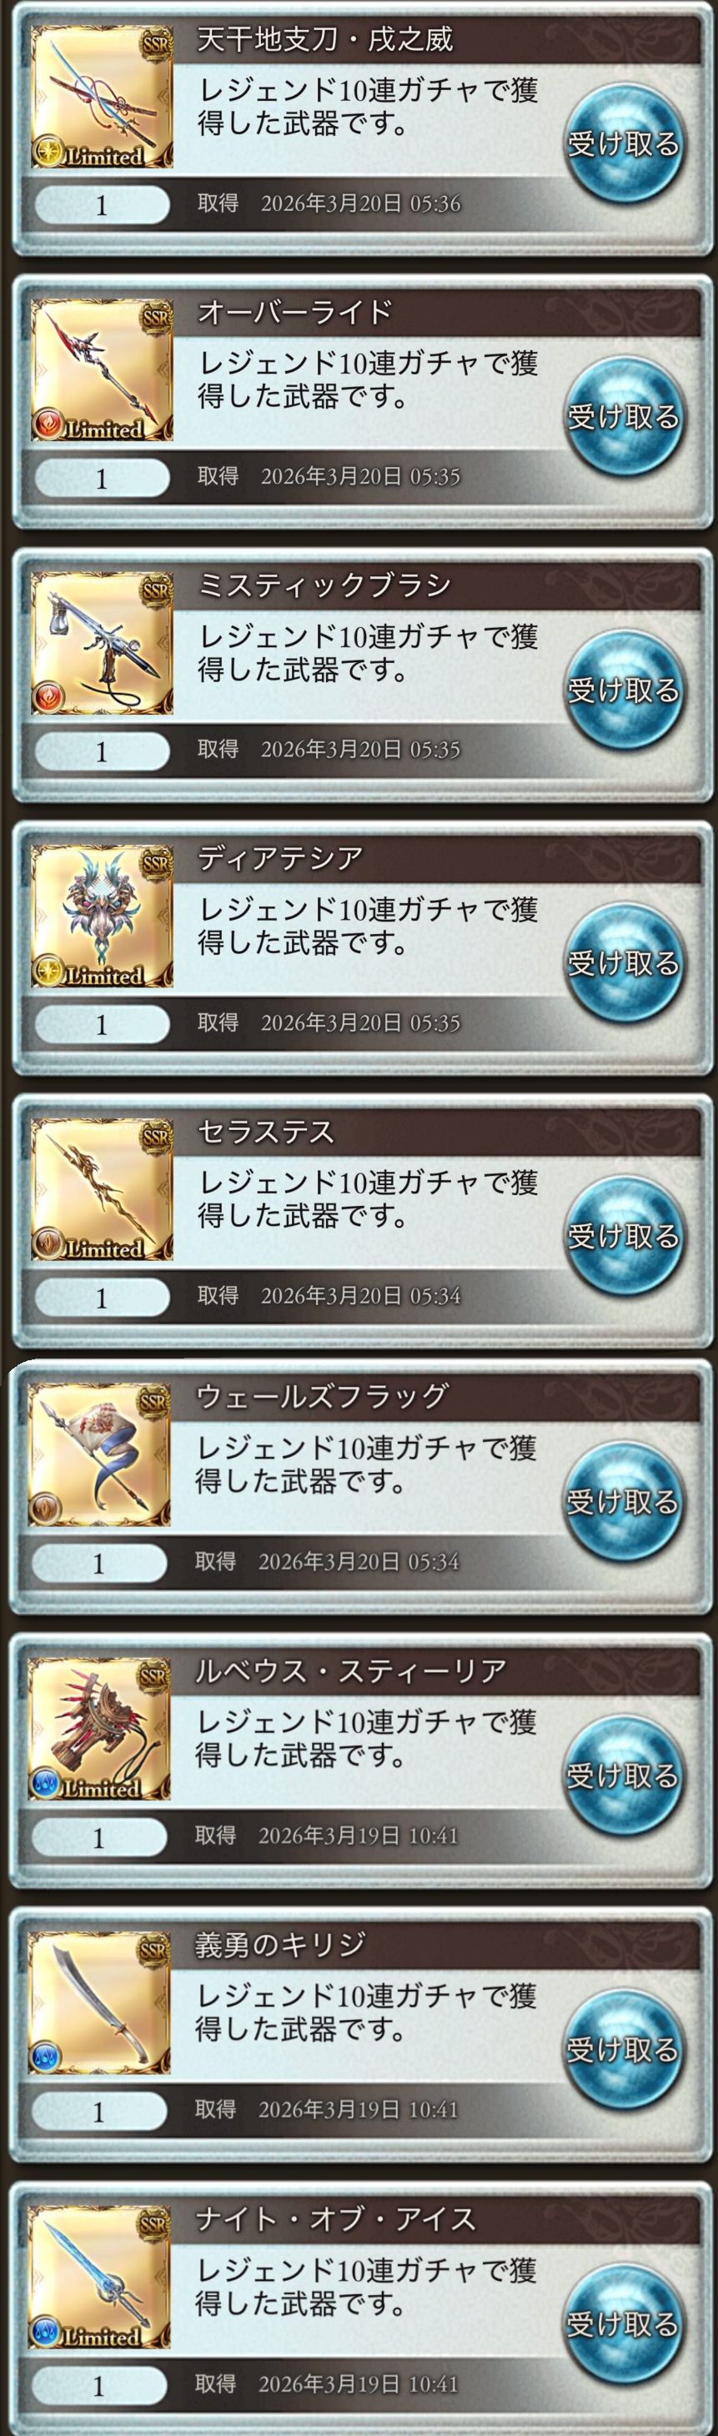The width and height of the screenshot is (718, 2436).
Task: Open the 義勇のキリジ sabre icon
Action: 99,2003
